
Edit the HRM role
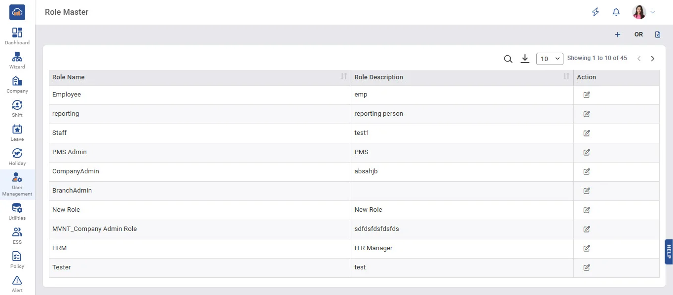point(587,248)
